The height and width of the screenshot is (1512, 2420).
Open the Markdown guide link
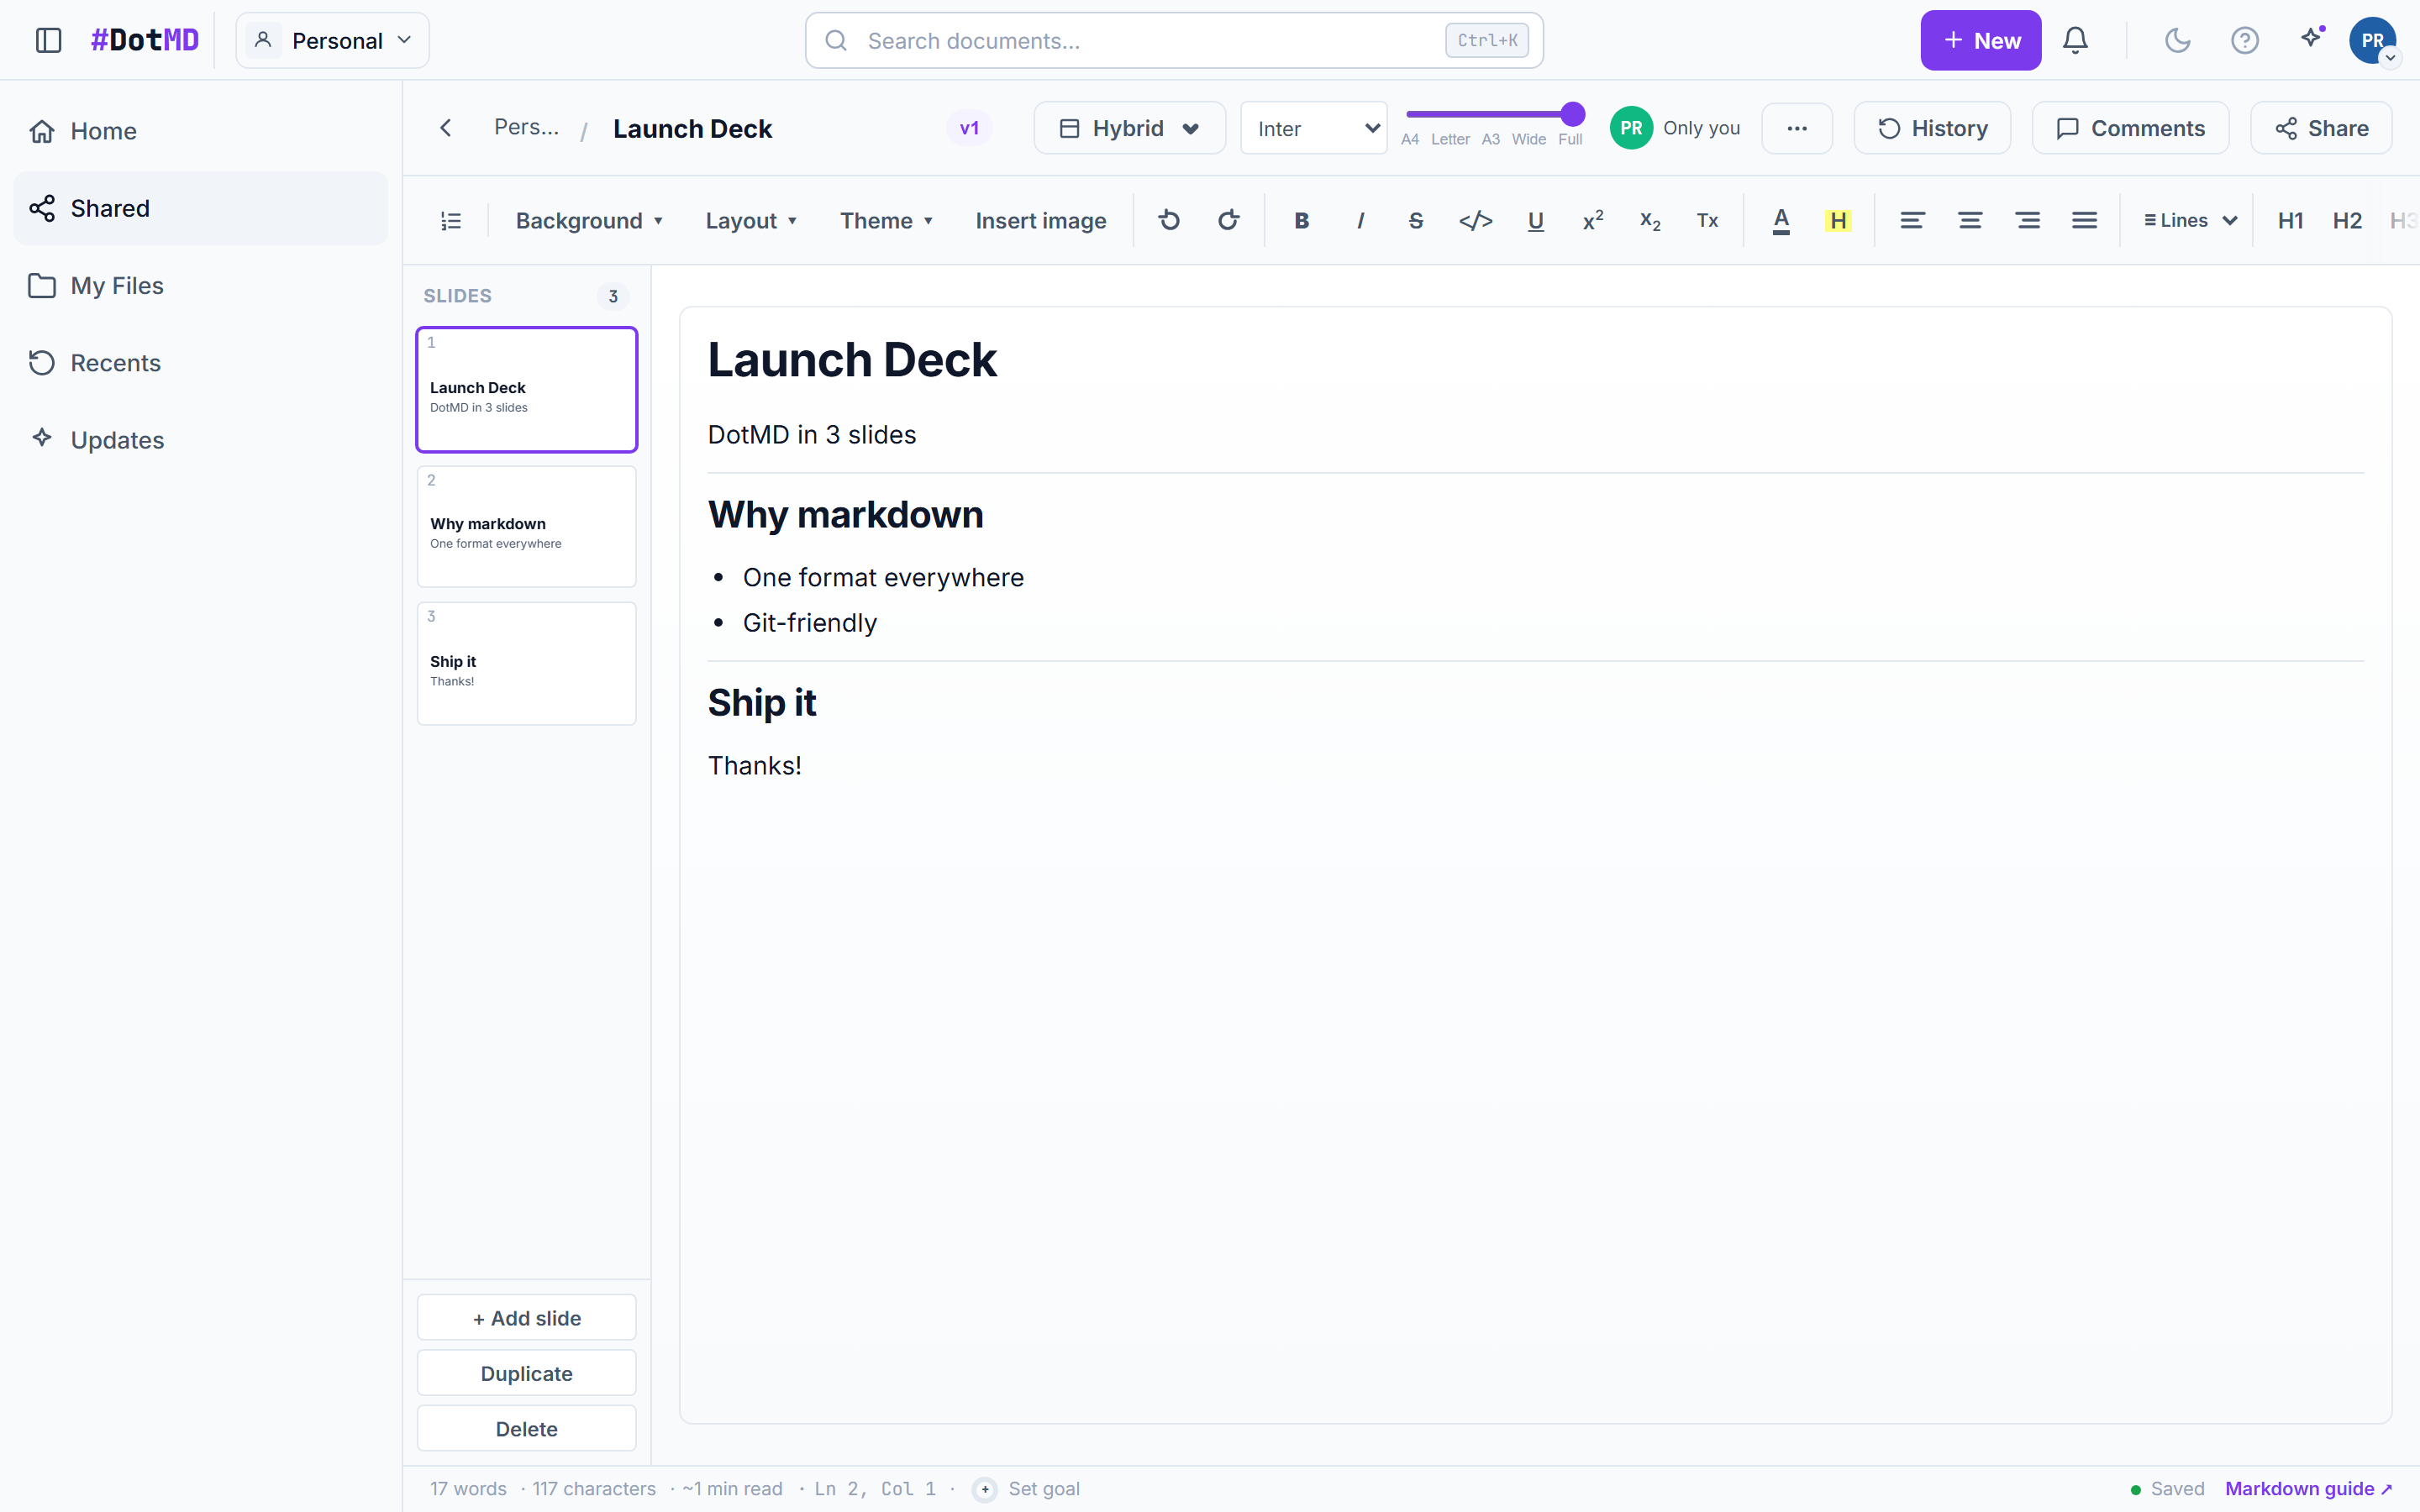point(2308,1488)
